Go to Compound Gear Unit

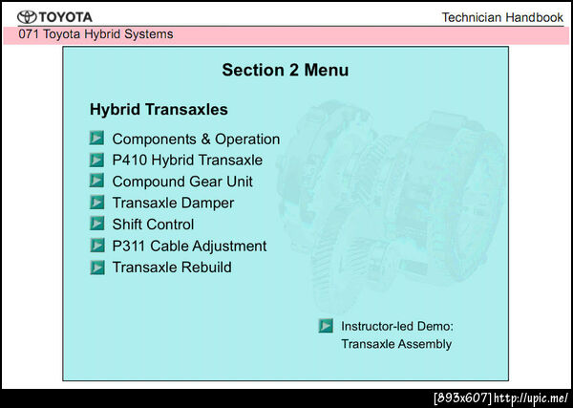[182, 182]
